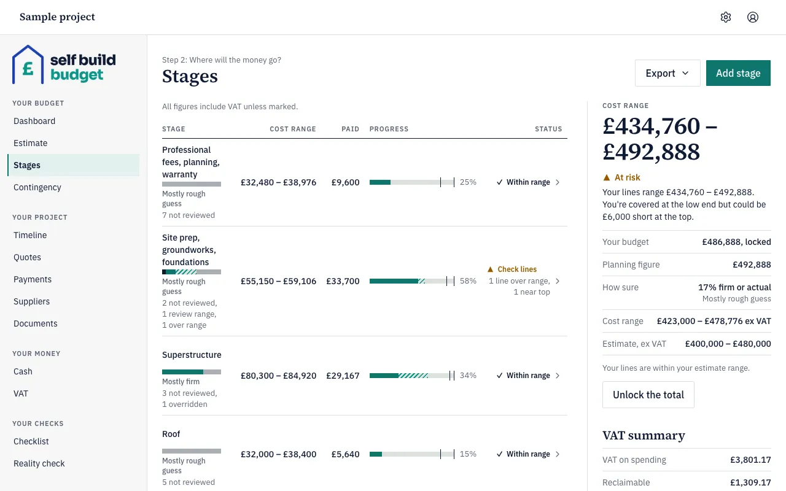Screen dimensions: 786x491
Task: Click the Roof stage name
Action: [171, 434]
